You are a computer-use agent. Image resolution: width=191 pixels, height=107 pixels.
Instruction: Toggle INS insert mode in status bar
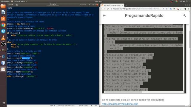[x=96, y=106]
